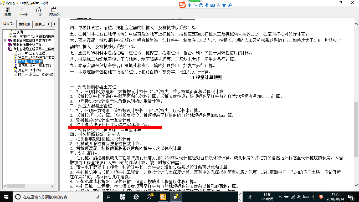Click the line 四、桩头钢筋截断、凿桩头

tap(95, 134)
